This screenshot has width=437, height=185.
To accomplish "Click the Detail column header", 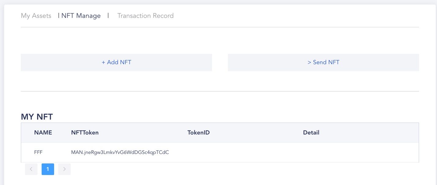I will (311, 133).
